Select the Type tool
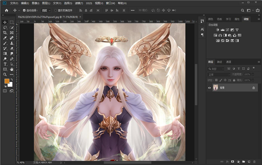 click(5, 64)
